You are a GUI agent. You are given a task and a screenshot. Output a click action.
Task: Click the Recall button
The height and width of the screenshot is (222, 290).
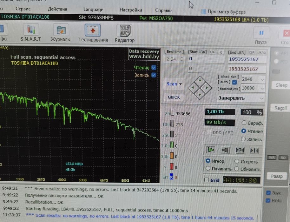click(280, 108)
